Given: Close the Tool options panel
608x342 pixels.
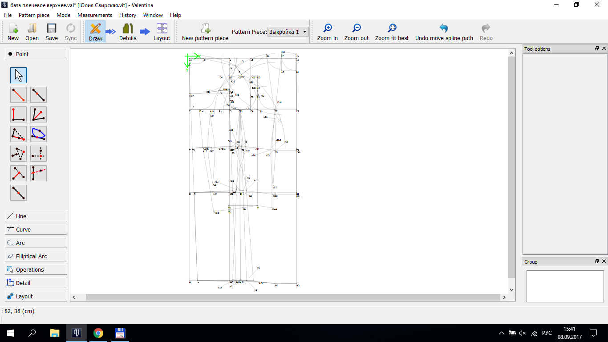Looking at the screenshot, I should pyautogui.click(x=604, y=49).
